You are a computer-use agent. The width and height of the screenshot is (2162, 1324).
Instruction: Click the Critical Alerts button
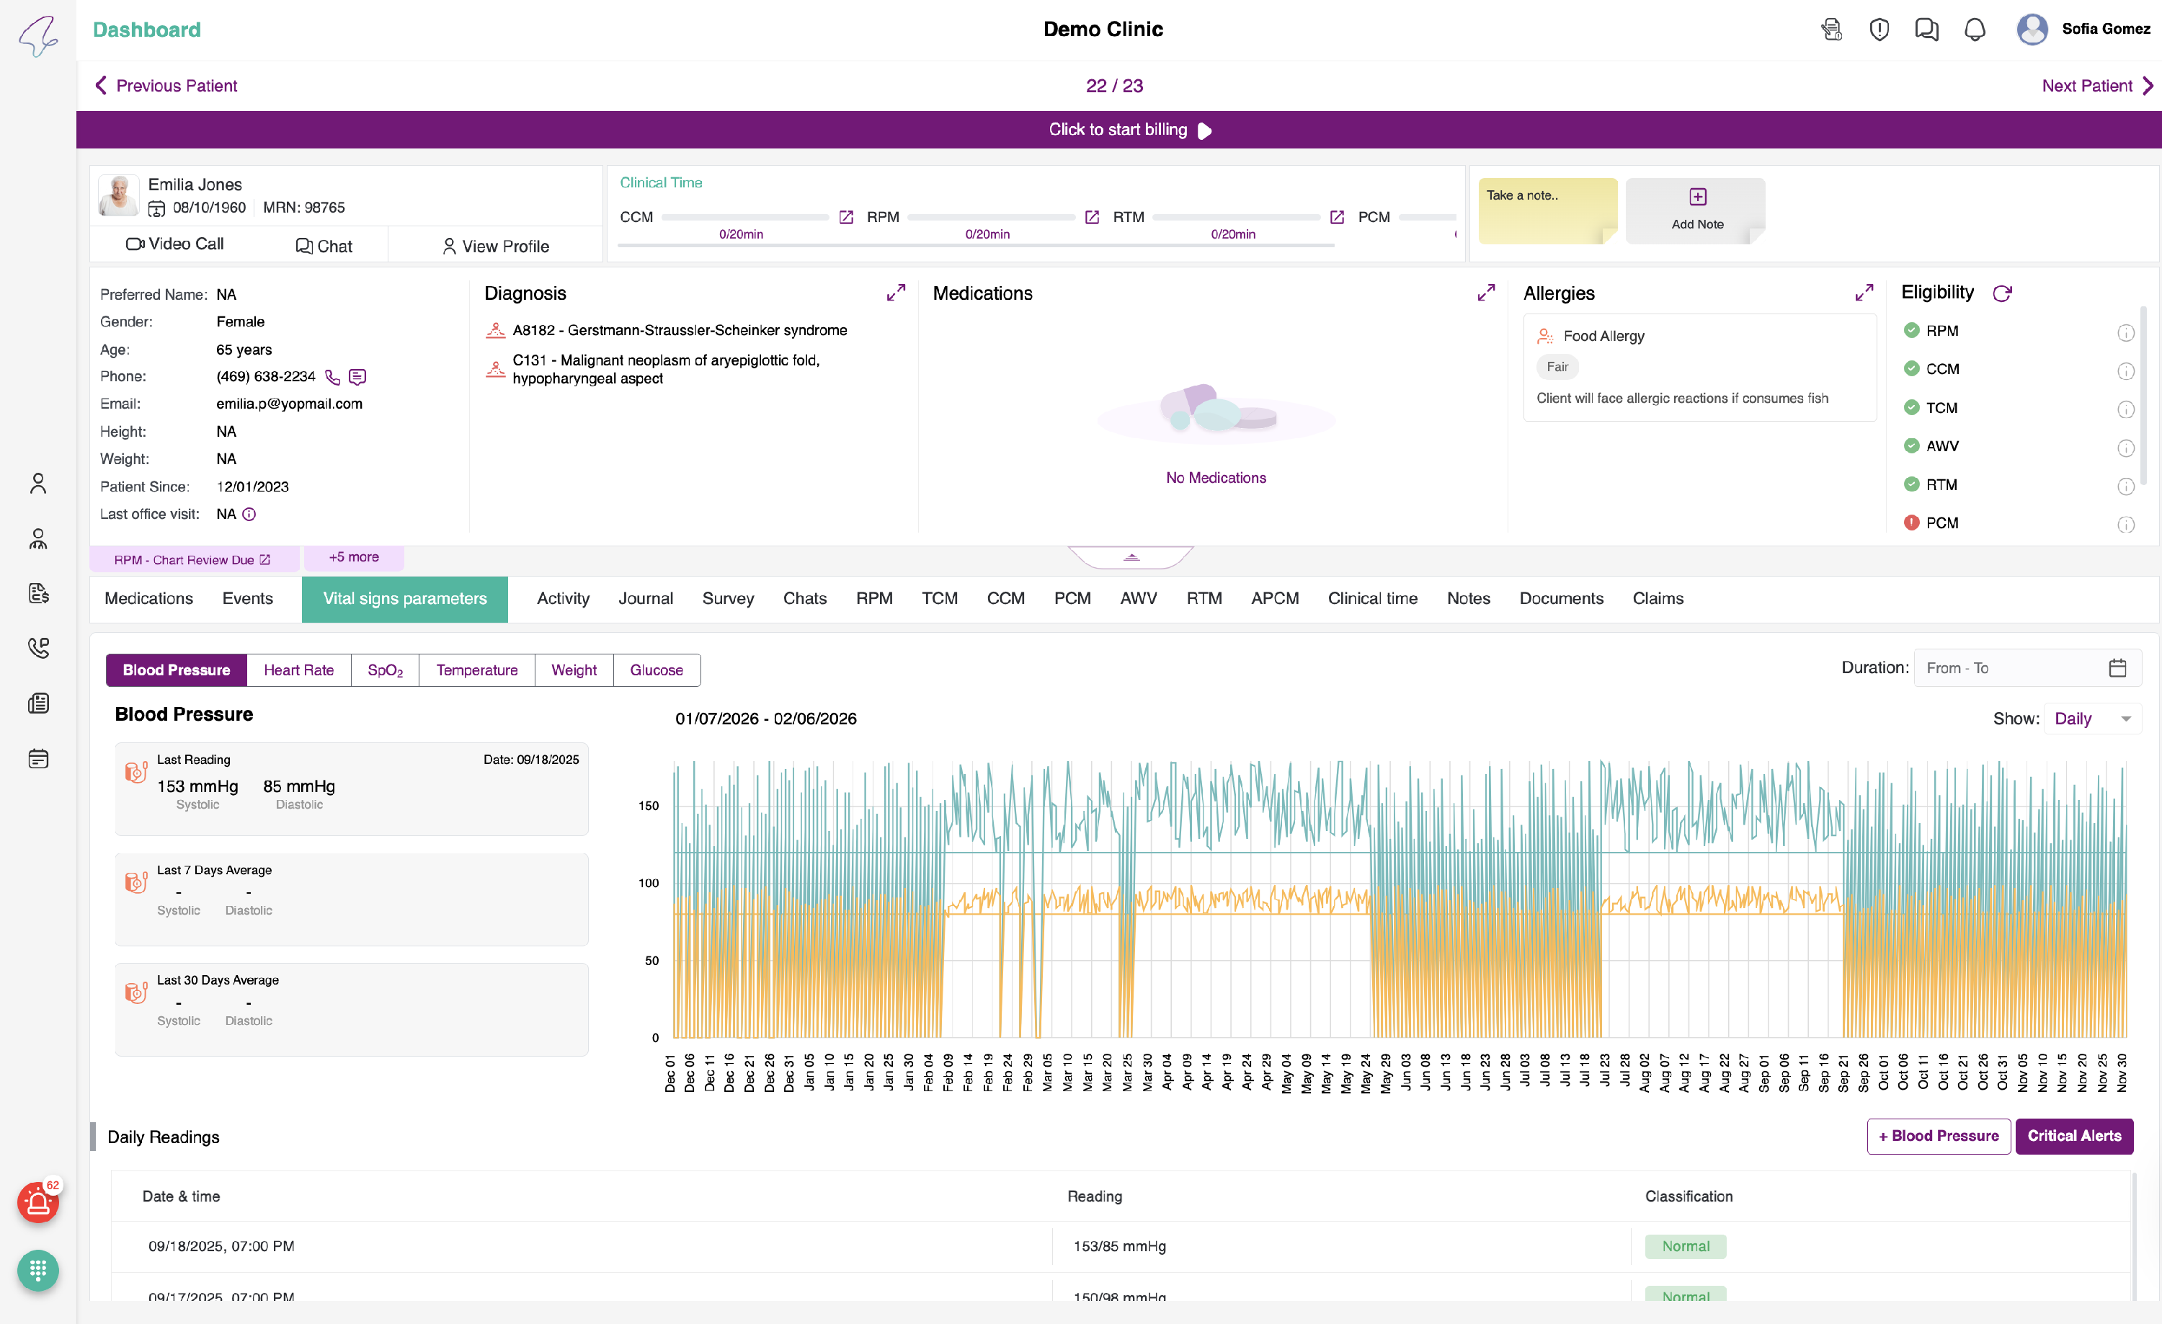pyautogui.click(x=2073, y=1136)
